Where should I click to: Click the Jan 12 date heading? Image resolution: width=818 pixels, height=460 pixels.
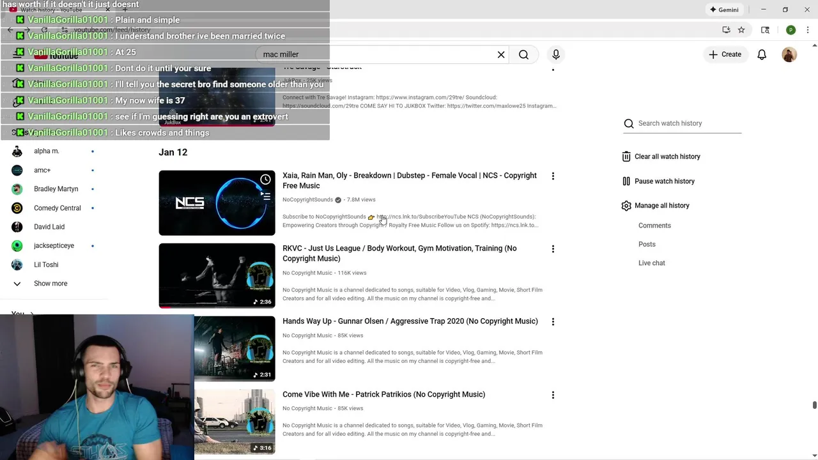[173, 152]
